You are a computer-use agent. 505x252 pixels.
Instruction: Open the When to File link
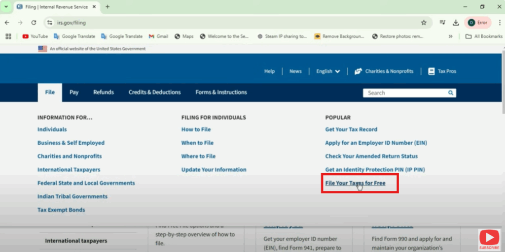coord(197,143)
